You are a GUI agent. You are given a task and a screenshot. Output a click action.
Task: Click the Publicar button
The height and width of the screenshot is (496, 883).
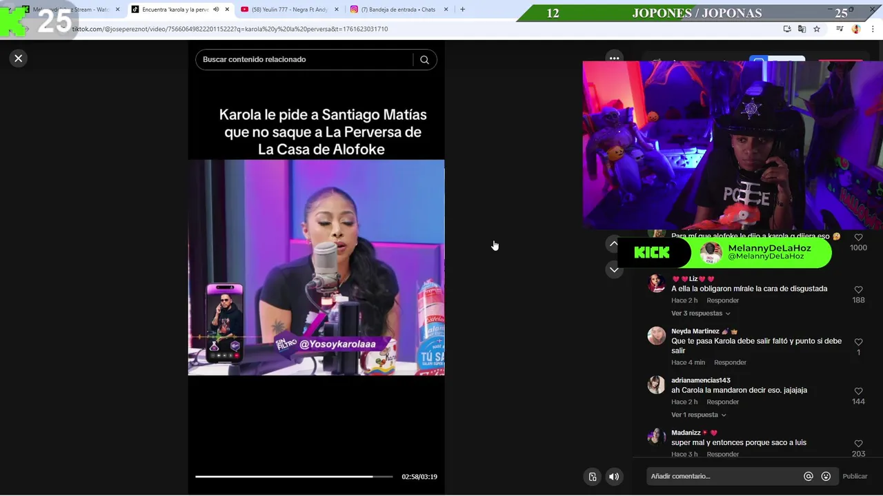click(x=855, y=477)
